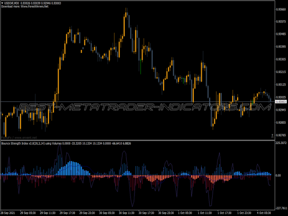288x216 pixels.
Task: Click the 0.93305 price axis label
Action: pos(281,60)
